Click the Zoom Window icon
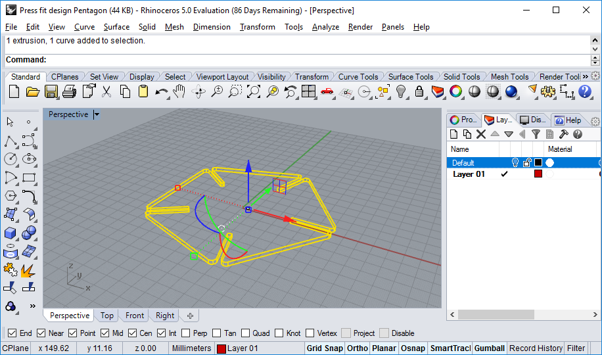 [x=235, y=92]
